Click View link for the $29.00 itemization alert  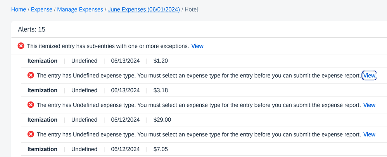click(369, 134)
